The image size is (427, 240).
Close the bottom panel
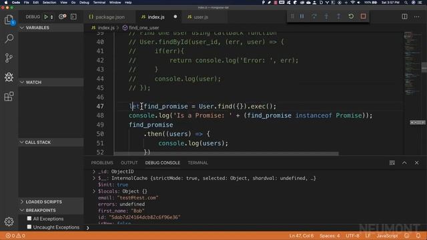tap(416, 163)
